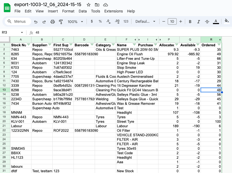
Task: Open the Edit menu
Action: click(x=28, y=11)
